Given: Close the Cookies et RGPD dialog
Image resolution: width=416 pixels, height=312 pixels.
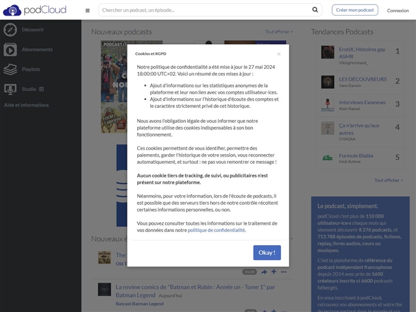Looking at the screenshot, I should [x=279, y=54].
